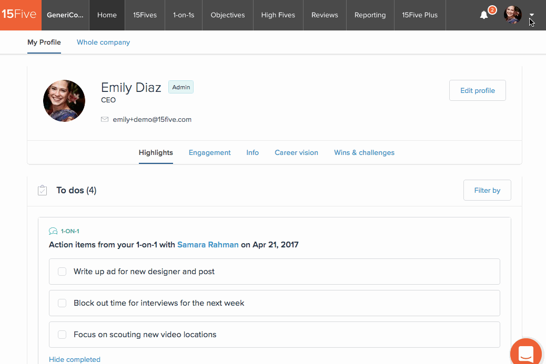Viewport: 546px width, 364px height.
Task: Click the 1-ON-1 chat bubble icon
Action: coord(53,231)
